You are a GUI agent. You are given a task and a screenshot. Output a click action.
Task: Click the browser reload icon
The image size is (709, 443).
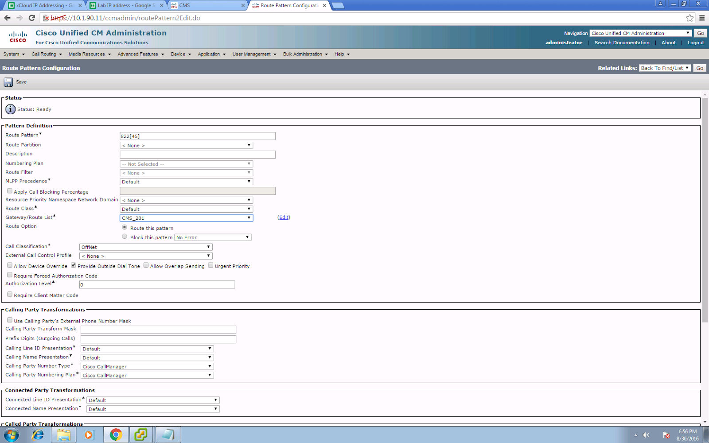coord(31,18)
